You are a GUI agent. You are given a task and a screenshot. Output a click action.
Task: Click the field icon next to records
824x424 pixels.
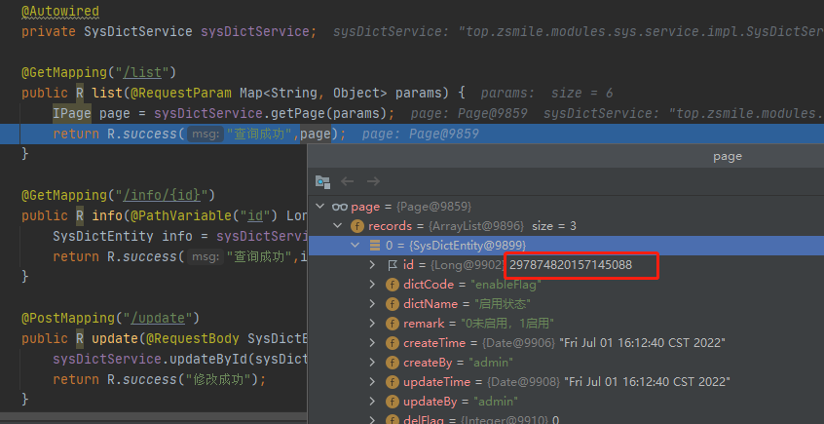357,226
